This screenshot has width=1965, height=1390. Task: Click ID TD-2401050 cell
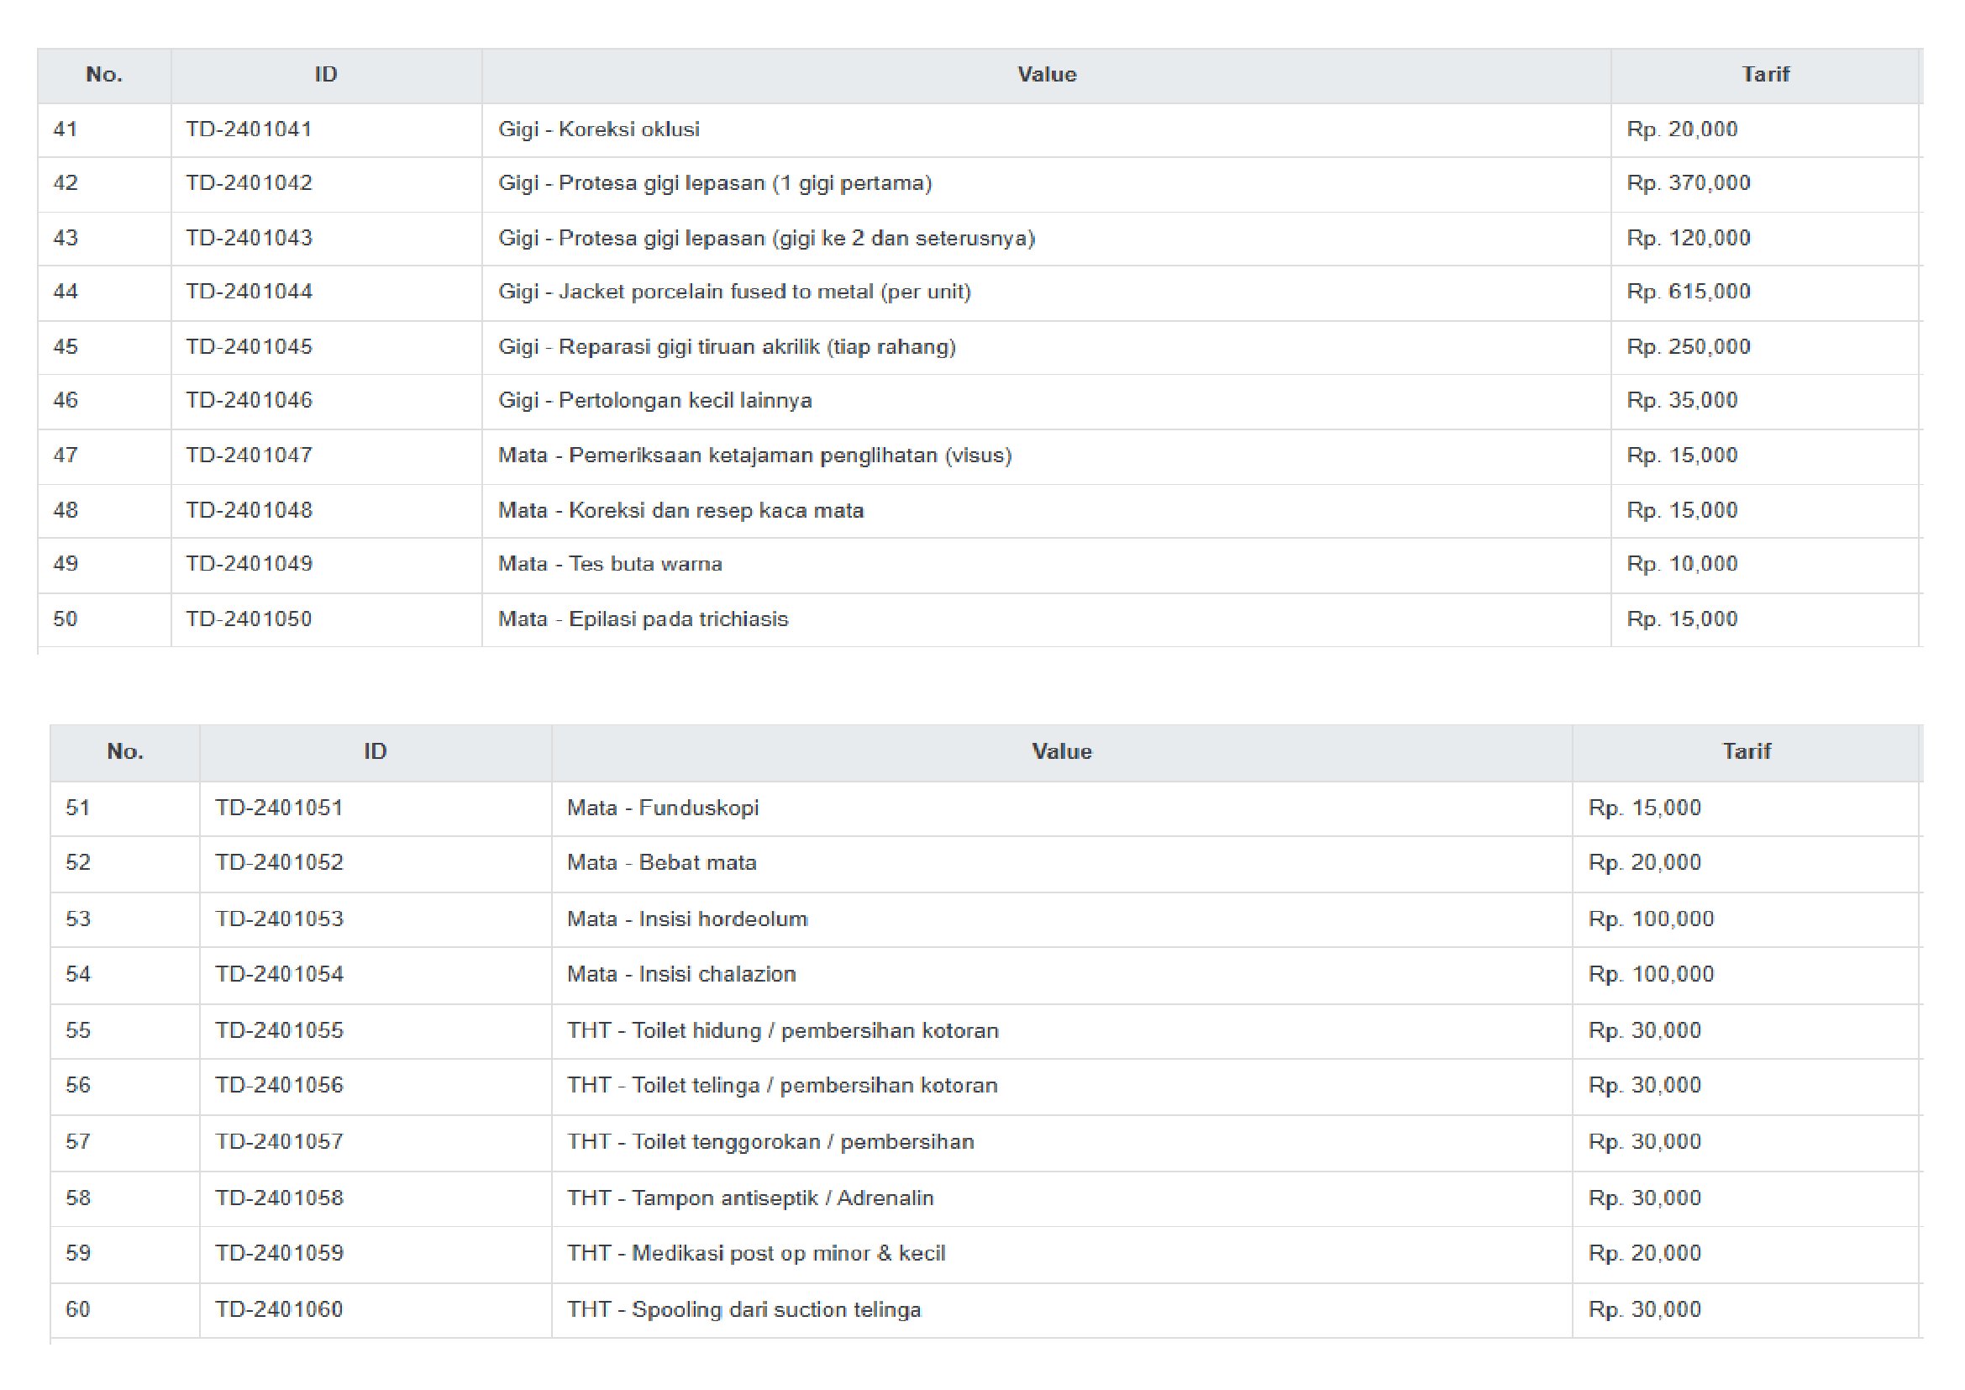249,619
